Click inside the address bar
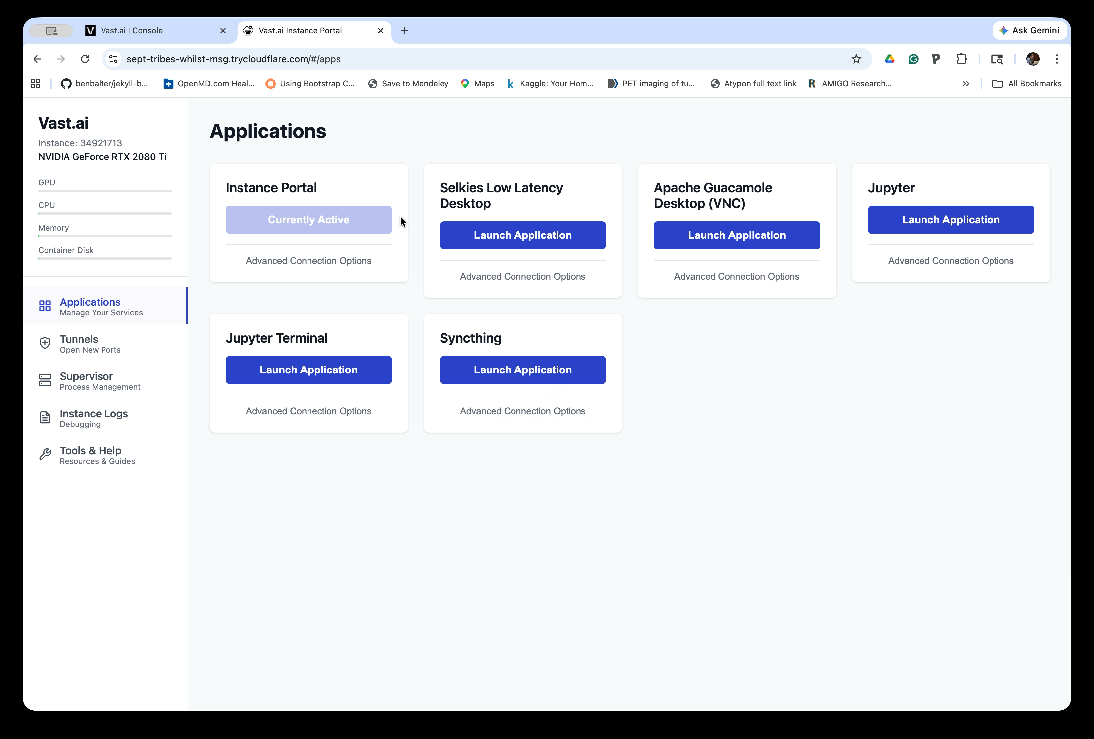Image resolution: width=1094 pixels, height=739 pixels. point(329,59)
